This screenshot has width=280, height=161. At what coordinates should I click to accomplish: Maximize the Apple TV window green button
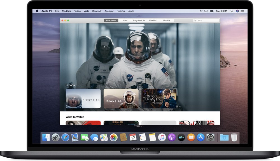pos(68,20)
